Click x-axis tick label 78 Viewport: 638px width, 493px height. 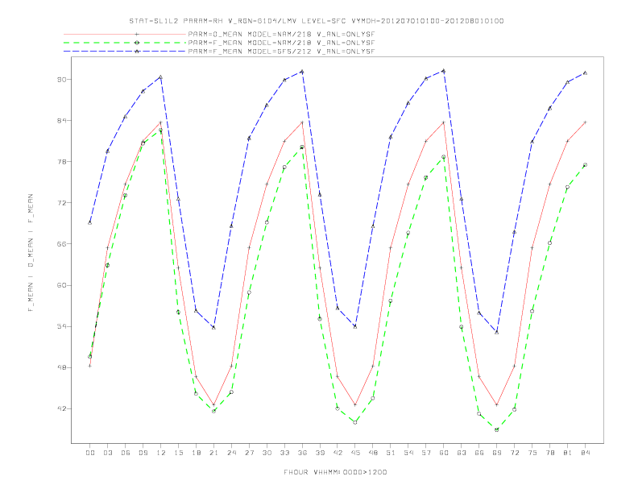click(x=550, y=453)
